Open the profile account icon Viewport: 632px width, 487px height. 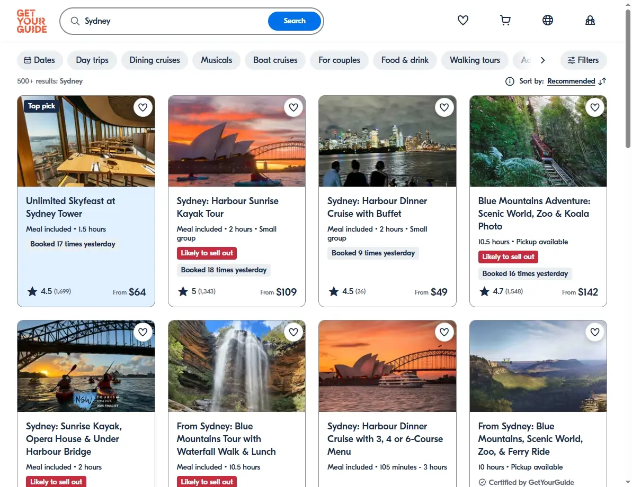[x=590, y=20]
